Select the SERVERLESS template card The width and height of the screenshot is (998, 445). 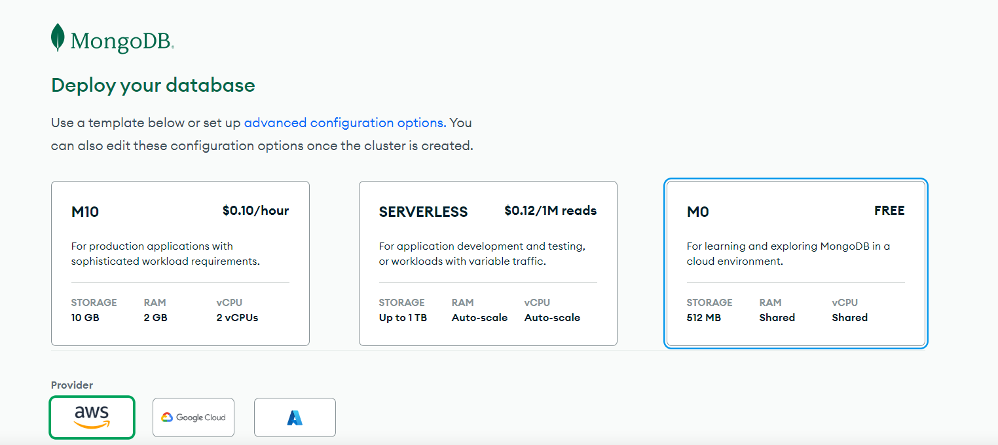pyautogui.click(x=488, y=263)
